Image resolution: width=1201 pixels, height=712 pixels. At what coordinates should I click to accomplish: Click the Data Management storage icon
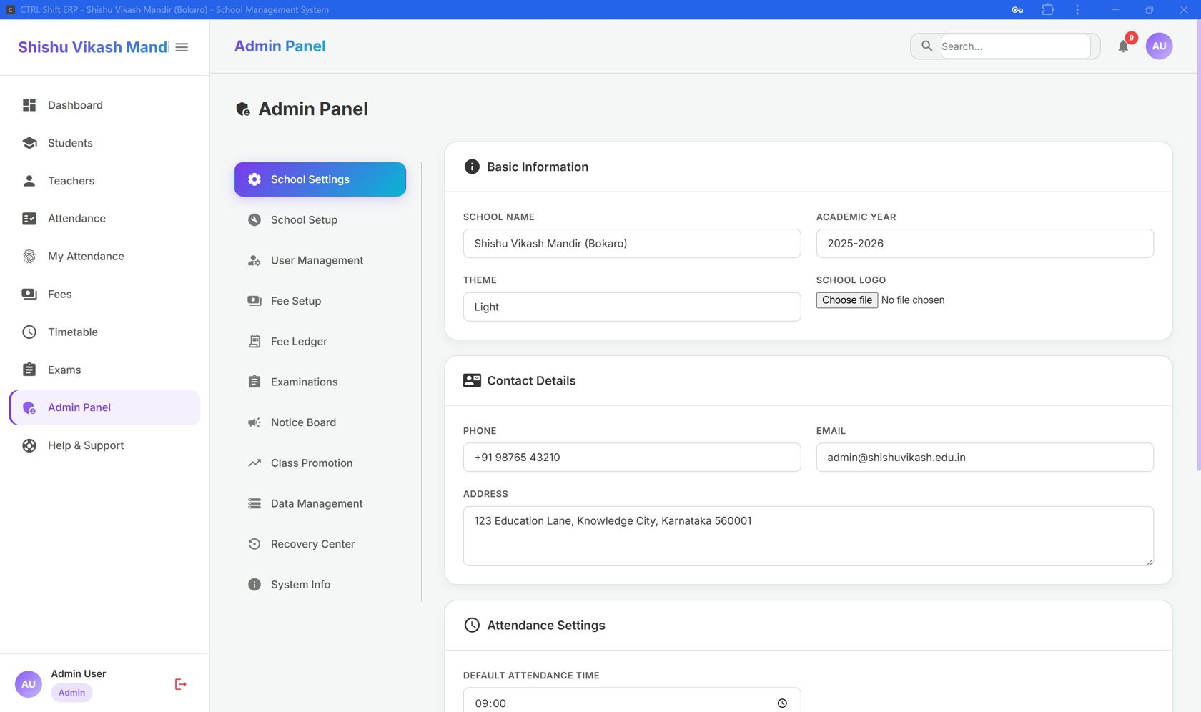[x=254, y=503]
